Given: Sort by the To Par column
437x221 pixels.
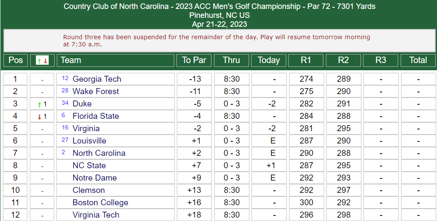Looking at the screenshot, I should point(194,60).
